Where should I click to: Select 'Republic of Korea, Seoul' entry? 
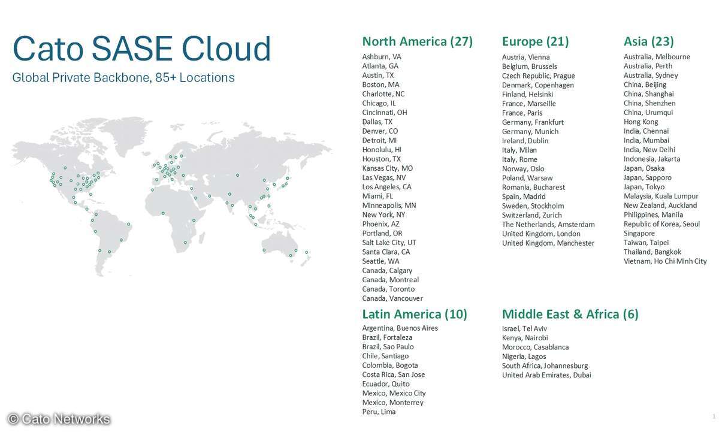point(662,224)
